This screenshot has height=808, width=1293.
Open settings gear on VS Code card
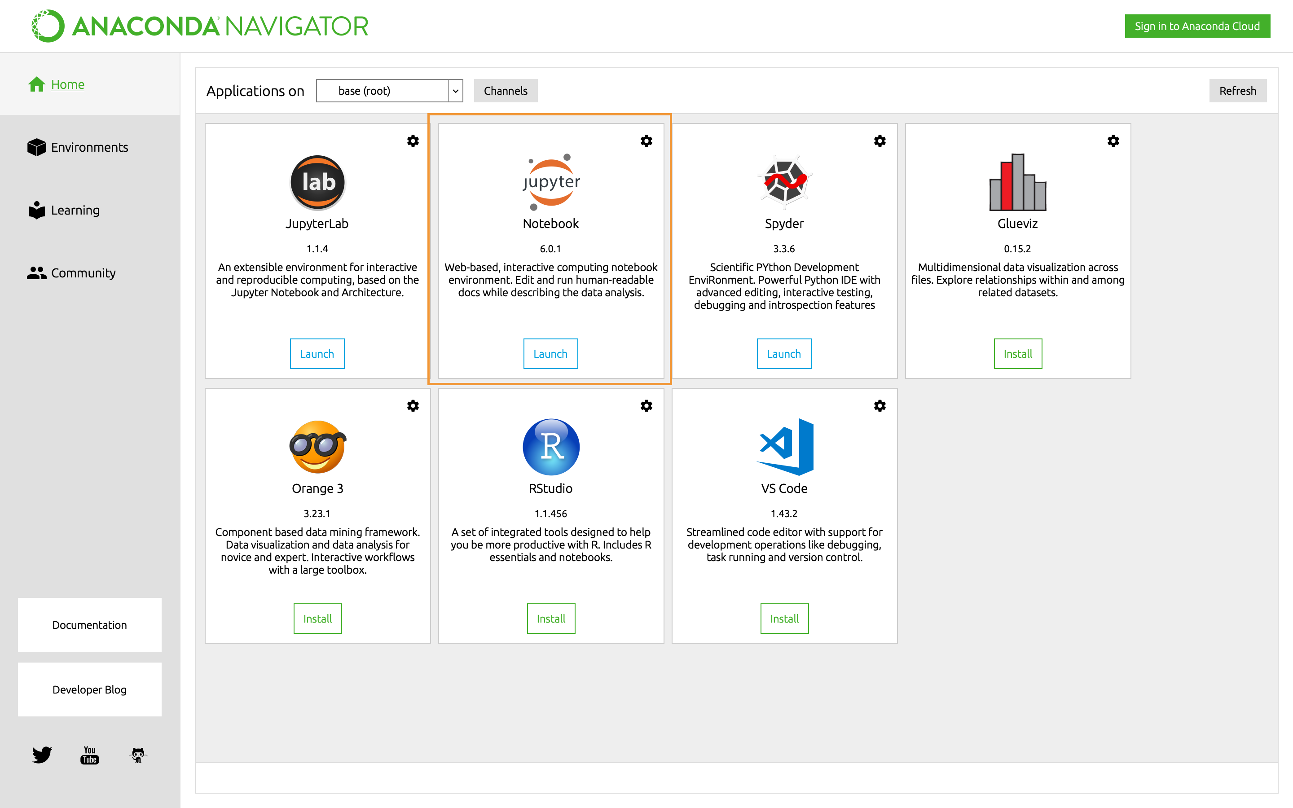coord(880,406)
